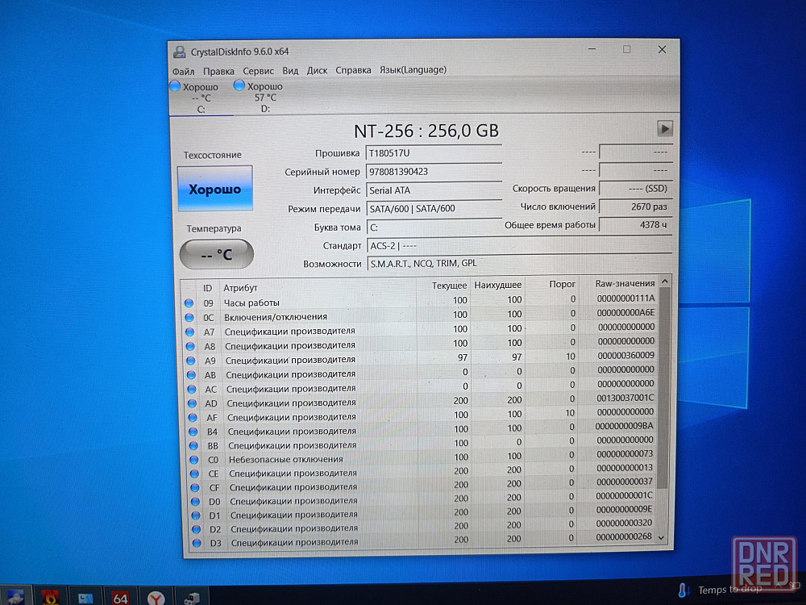This screenshot has width=806, height=605.
Task: Maximize the CrystalDiskInfo window
Action: (626, 49)
